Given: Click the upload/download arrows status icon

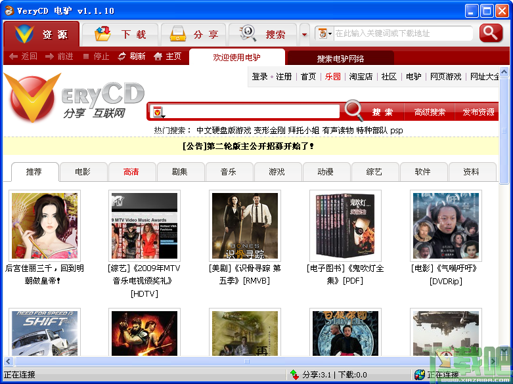Looking at the screenshot, I should point(294,375).
